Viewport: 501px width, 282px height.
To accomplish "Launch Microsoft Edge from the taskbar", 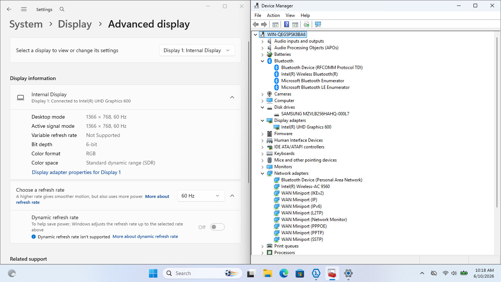I will click(x=284, y=273).
